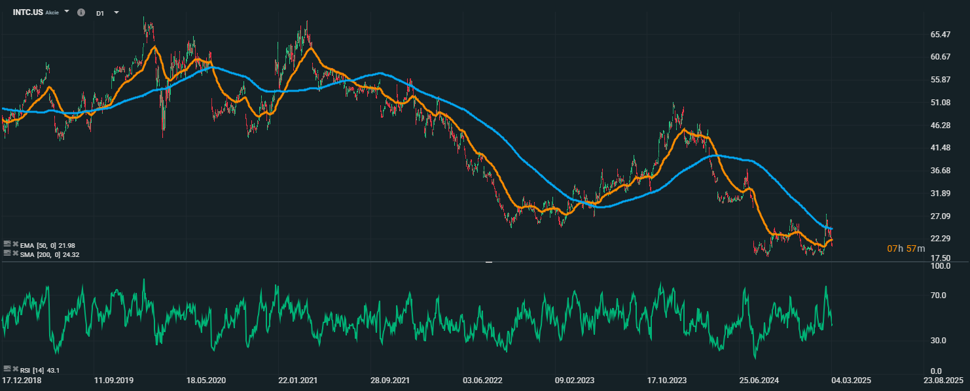Open settings for the EMA 50 indicator
The height and width of the screenshot is (391, 970).
pyautogui.click(x=7, y=244)
